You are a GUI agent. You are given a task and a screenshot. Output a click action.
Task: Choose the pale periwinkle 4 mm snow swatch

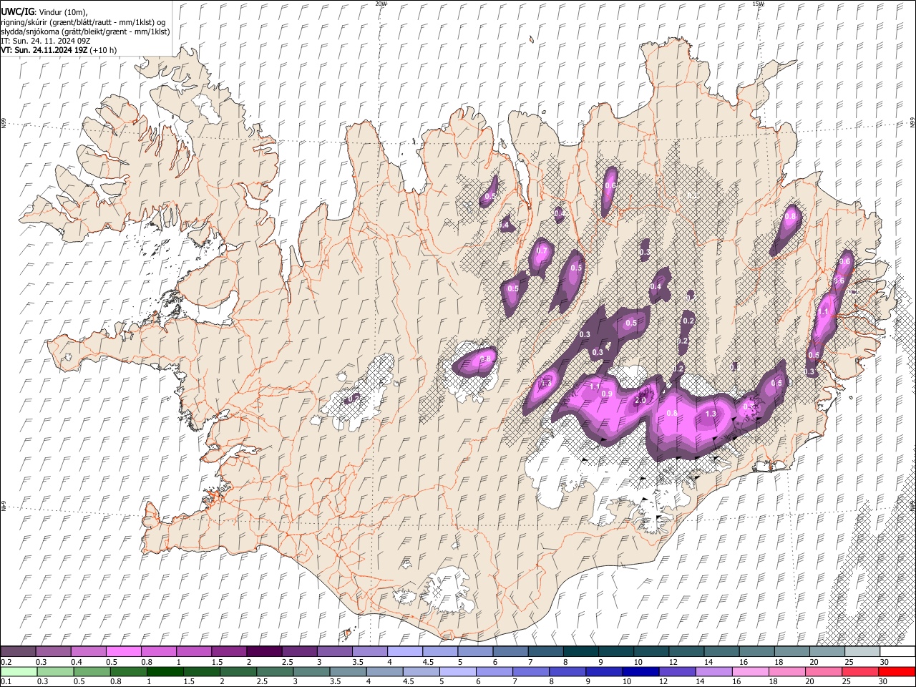tap(404, 651)
